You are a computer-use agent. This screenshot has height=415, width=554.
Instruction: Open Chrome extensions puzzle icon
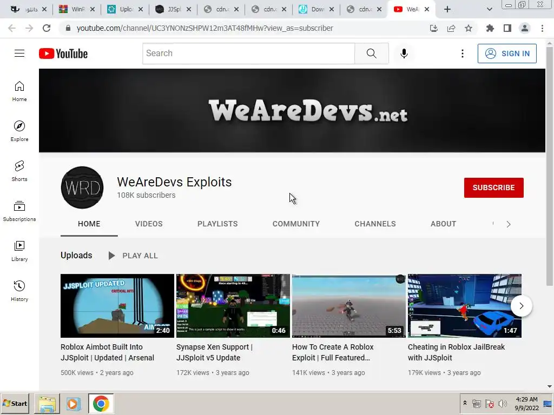[490, 28]
